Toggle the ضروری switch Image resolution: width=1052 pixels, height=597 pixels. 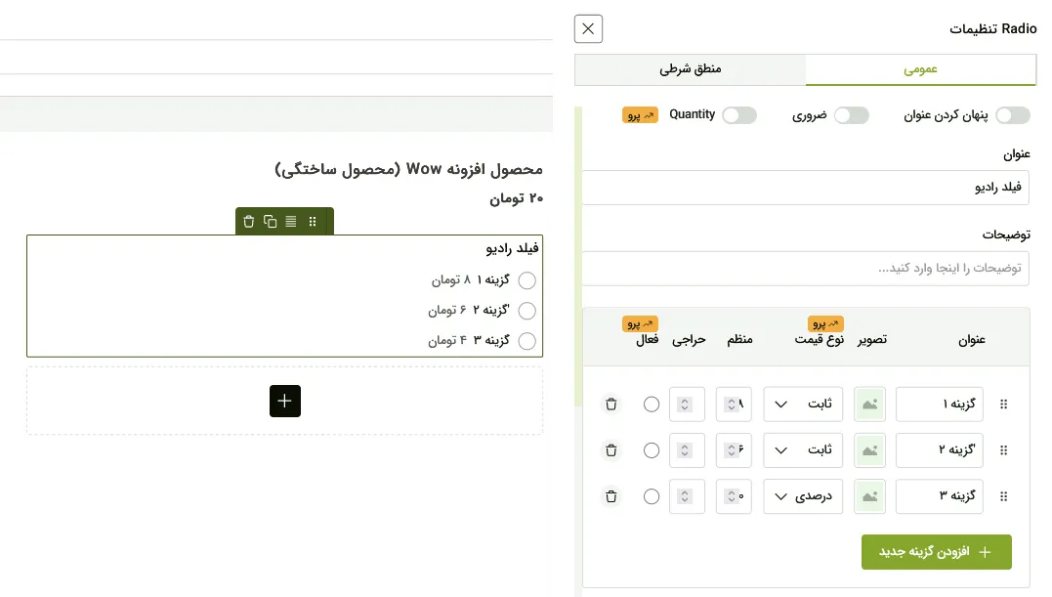pos(852,115)
